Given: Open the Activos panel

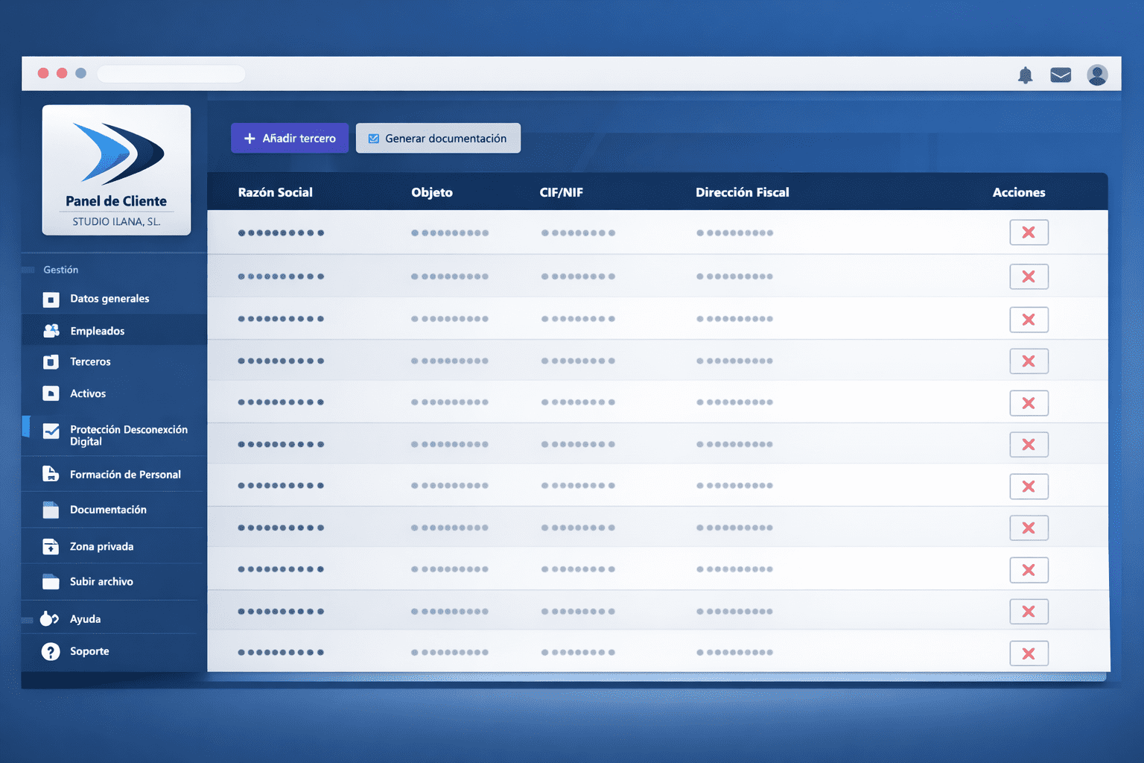Looking at the screenshot, I should tap(87, 393).
